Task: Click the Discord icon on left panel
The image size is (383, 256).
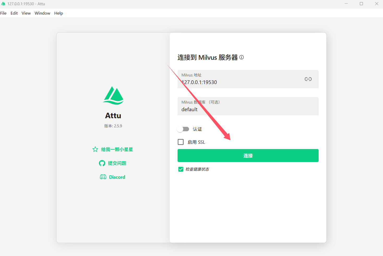Action: pyautogui.click(x=103, y=177)
